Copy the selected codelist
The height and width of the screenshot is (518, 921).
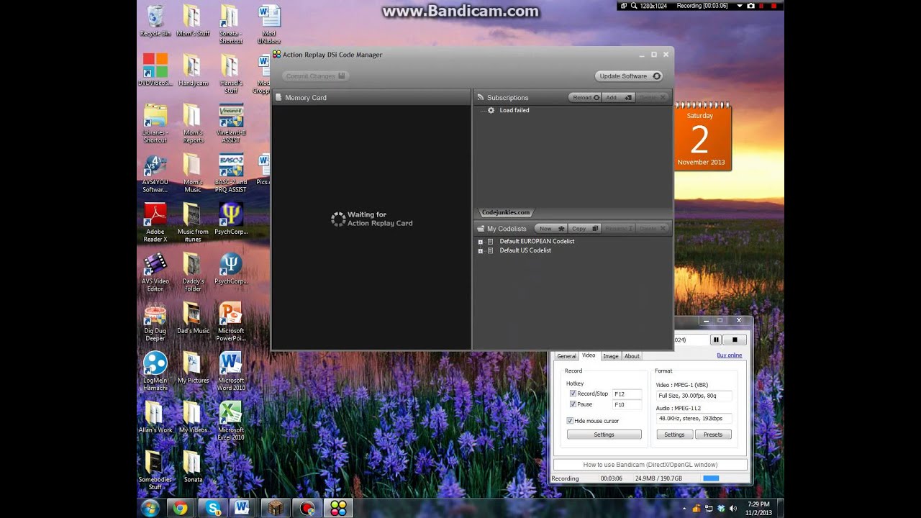point(584,228)
